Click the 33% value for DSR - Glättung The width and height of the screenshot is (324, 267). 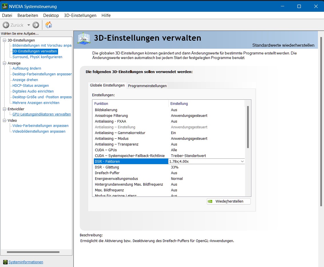(x=175, y=167)
